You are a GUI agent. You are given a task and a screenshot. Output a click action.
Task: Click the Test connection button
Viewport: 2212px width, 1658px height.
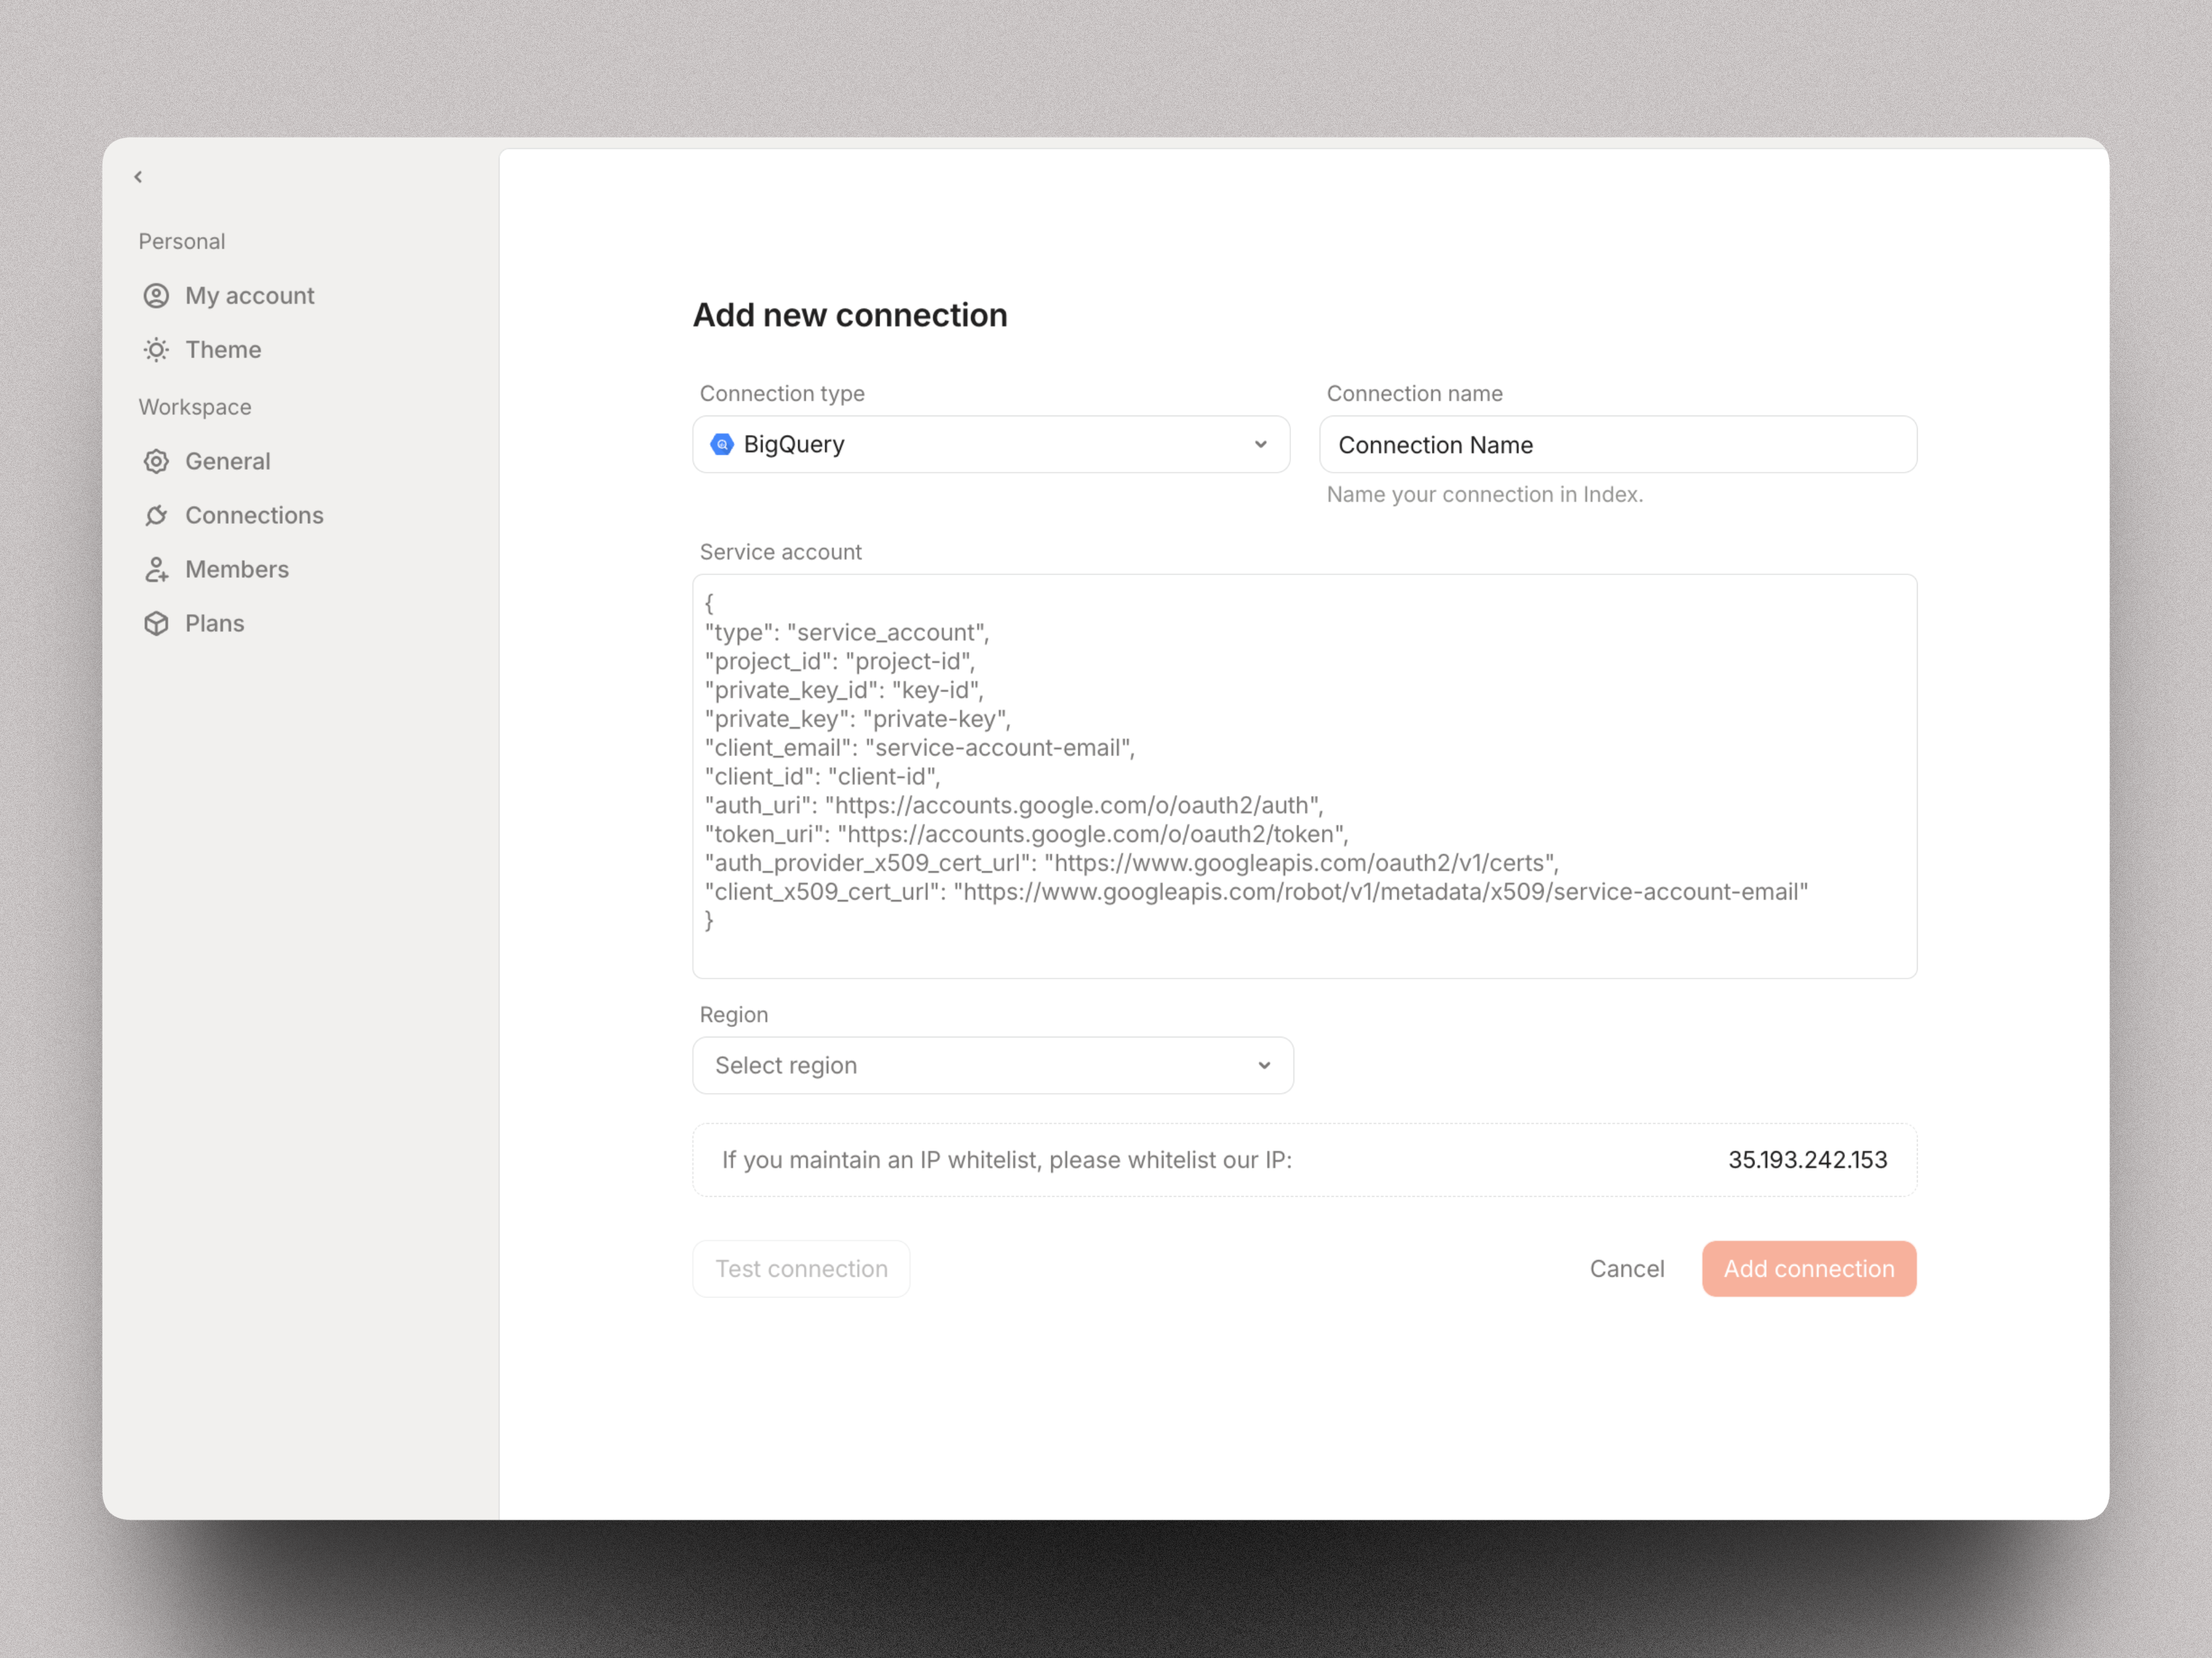800,1268
